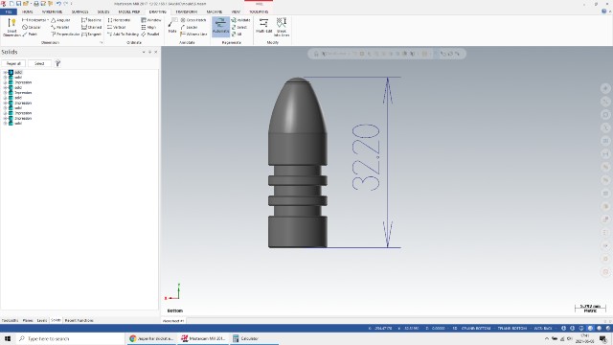Click the Viewsheet #1 tab below viewport

[173, 321]
